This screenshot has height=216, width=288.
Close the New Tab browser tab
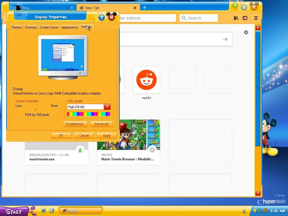click(135, 8)
